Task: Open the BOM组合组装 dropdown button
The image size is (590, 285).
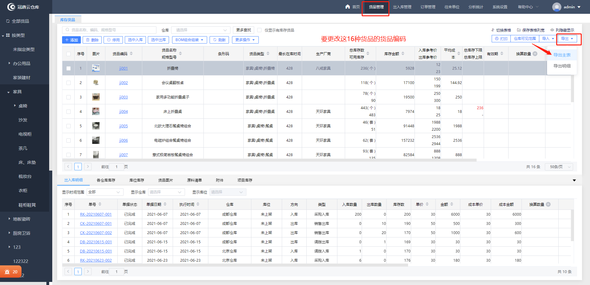Action: coord(189,40)
